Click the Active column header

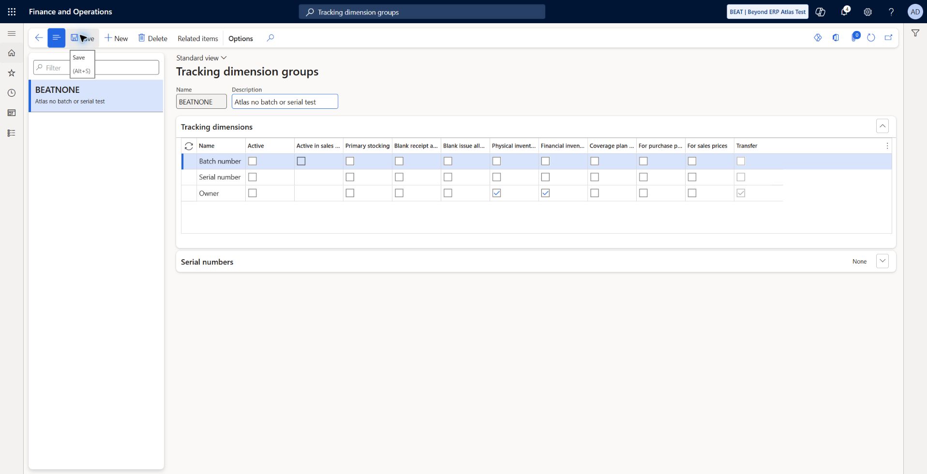269,146
